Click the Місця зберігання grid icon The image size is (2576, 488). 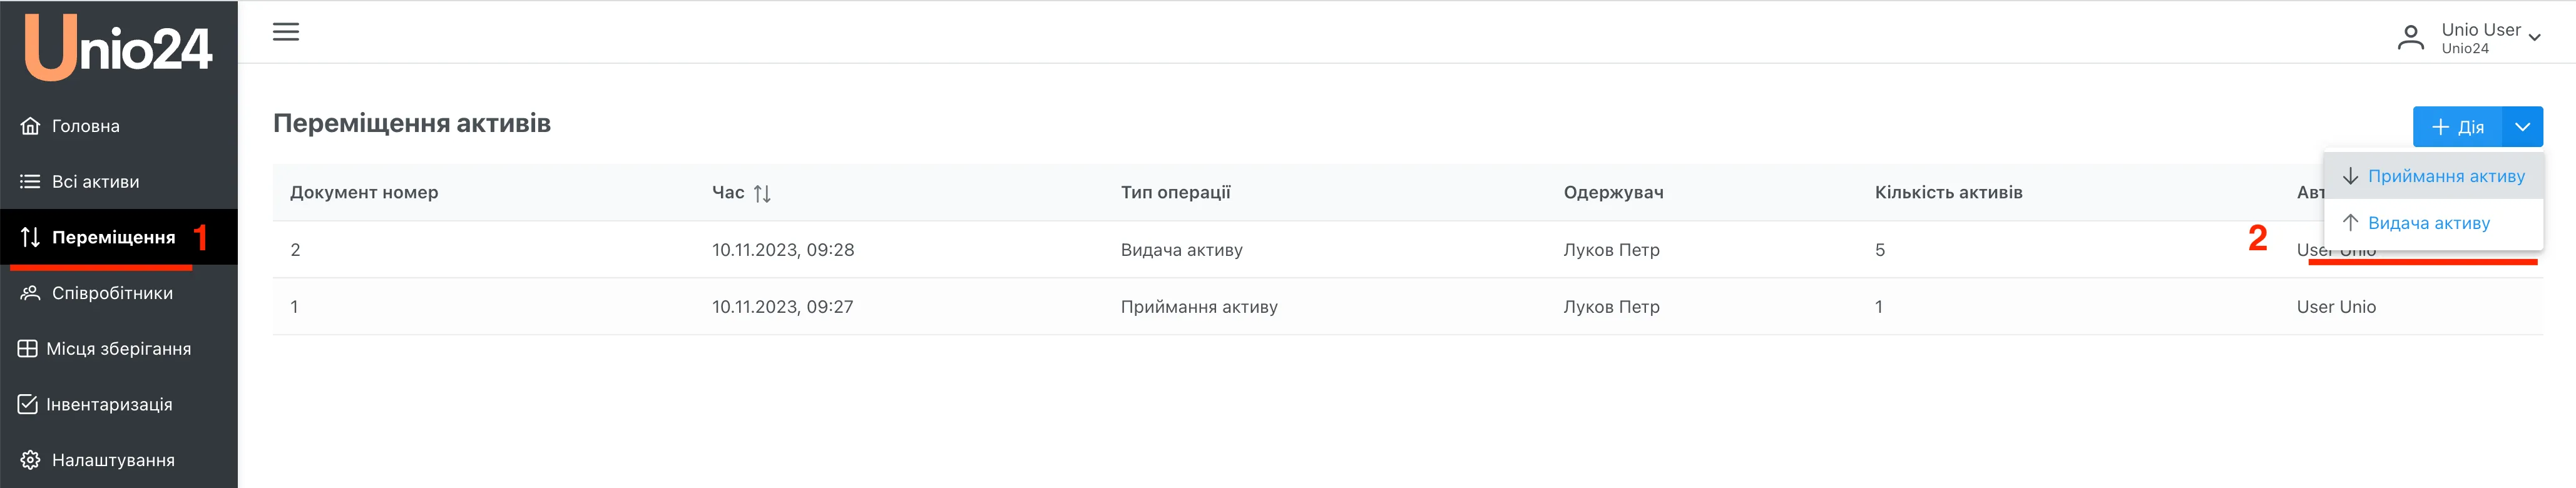28,349
